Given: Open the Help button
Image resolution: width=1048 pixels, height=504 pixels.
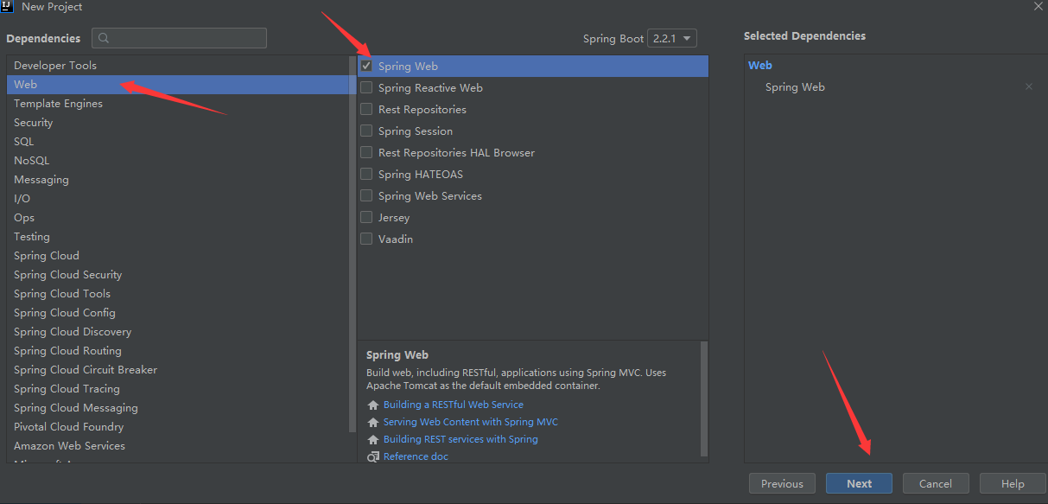Looking at the screenshot, I should tap(1013, 483).
